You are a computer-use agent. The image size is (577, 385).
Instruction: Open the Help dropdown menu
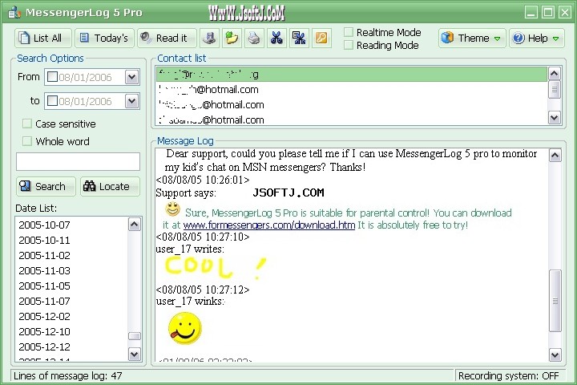pos(536,38)
